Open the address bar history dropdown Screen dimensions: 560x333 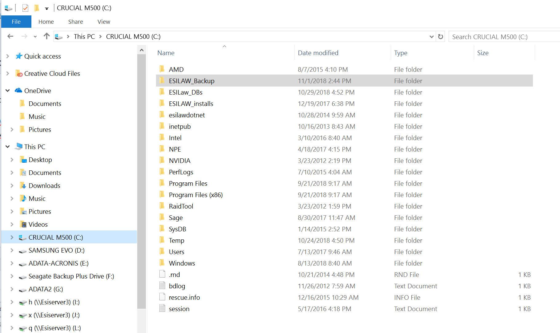point(432,37)
